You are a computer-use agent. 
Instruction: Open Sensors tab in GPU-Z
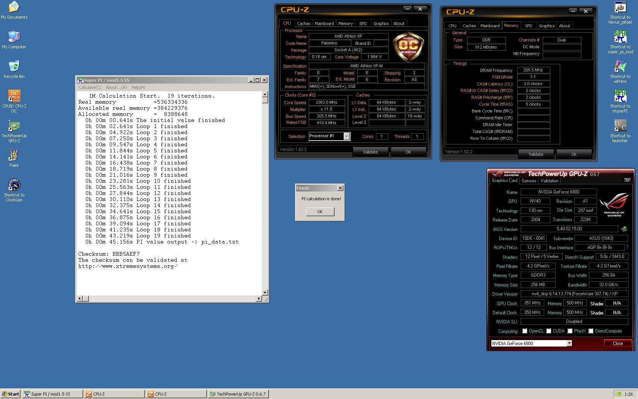(529, 181)
